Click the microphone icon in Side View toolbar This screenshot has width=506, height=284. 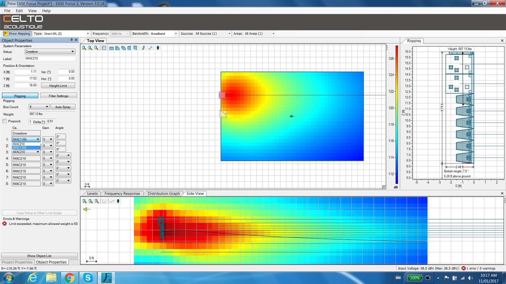118,201
